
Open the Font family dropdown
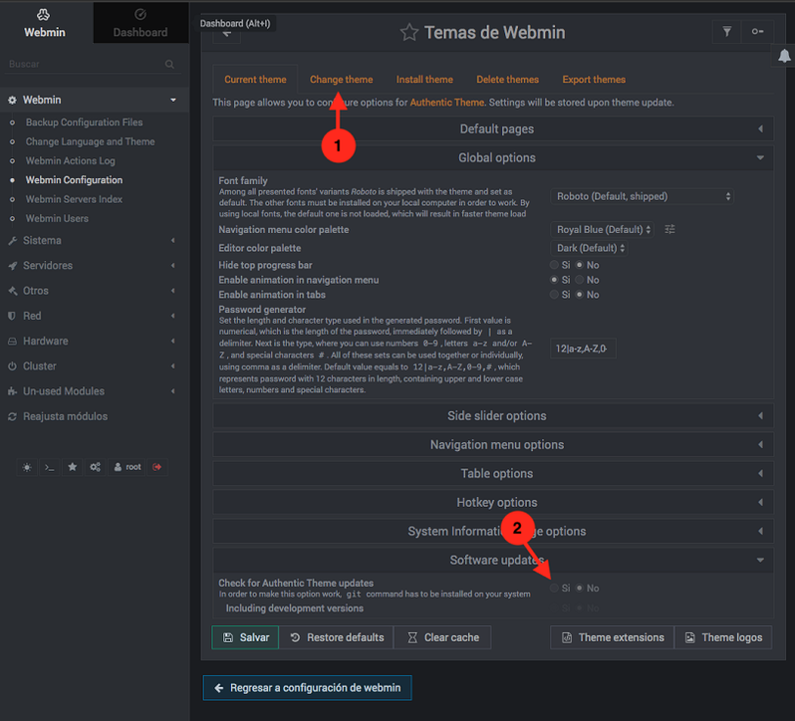tap(642, 196)
